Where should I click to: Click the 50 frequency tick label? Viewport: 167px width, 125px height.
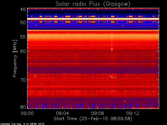tap(23, 22)
